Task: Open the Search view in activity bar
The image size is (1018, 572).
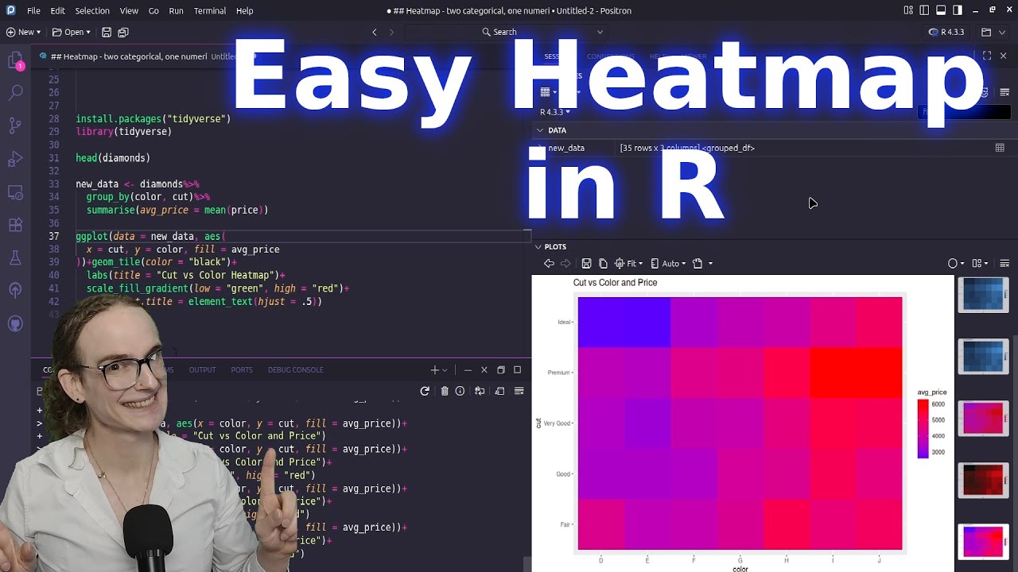Action: (x=15, y=93)
